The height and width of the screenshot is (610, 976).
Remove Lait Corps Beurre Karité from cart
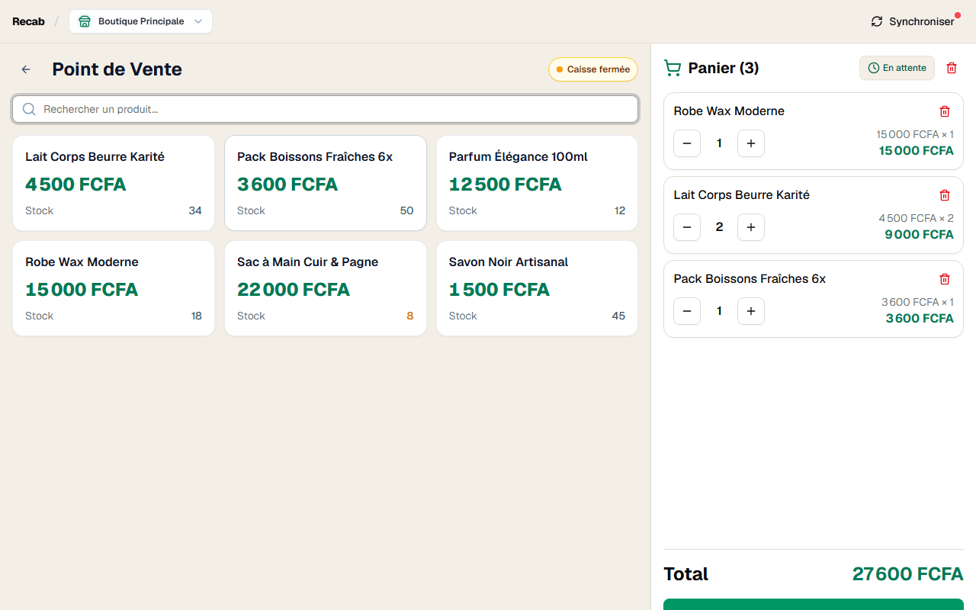click(x=945, y=195)
